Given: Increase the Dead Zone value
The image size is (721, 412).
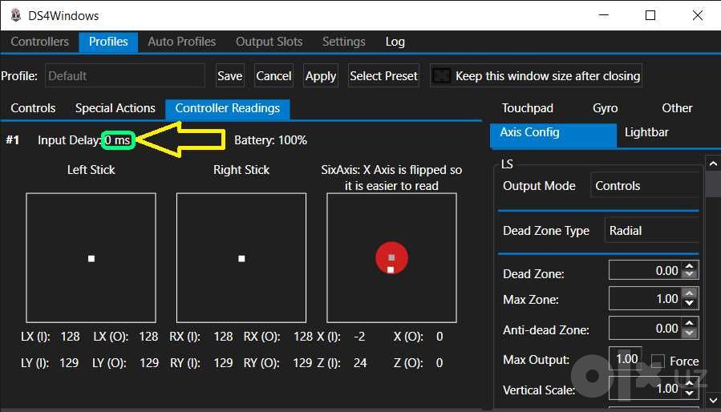Looking at the screenshot, I should pos(689,266).
